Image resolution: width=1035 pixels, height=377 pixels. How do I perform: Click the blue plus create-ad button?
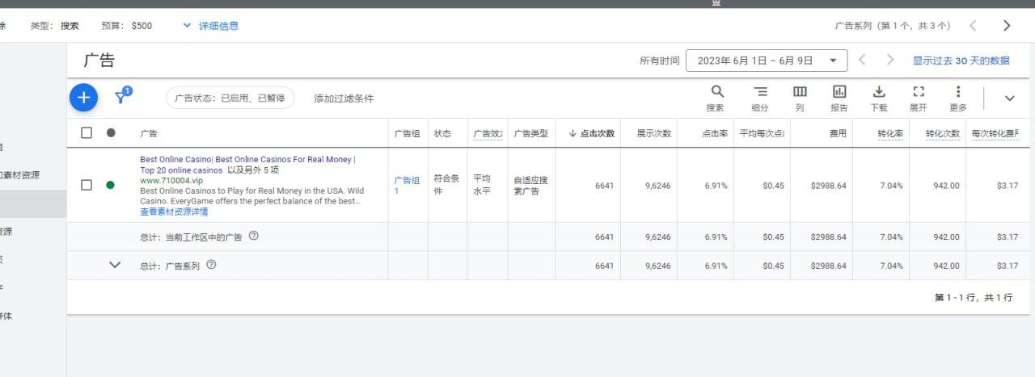[x=83, y=98]
